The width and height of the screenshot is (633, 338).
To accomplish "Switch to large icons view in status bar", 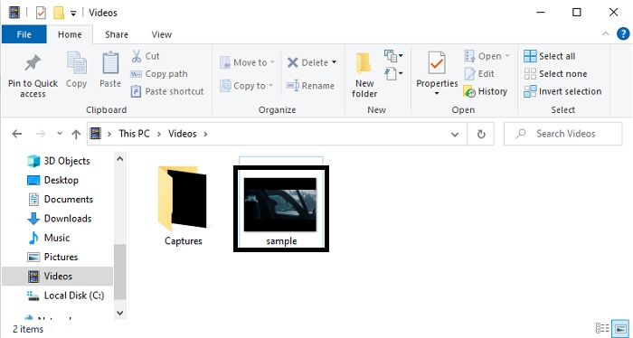I will (619, 328).
